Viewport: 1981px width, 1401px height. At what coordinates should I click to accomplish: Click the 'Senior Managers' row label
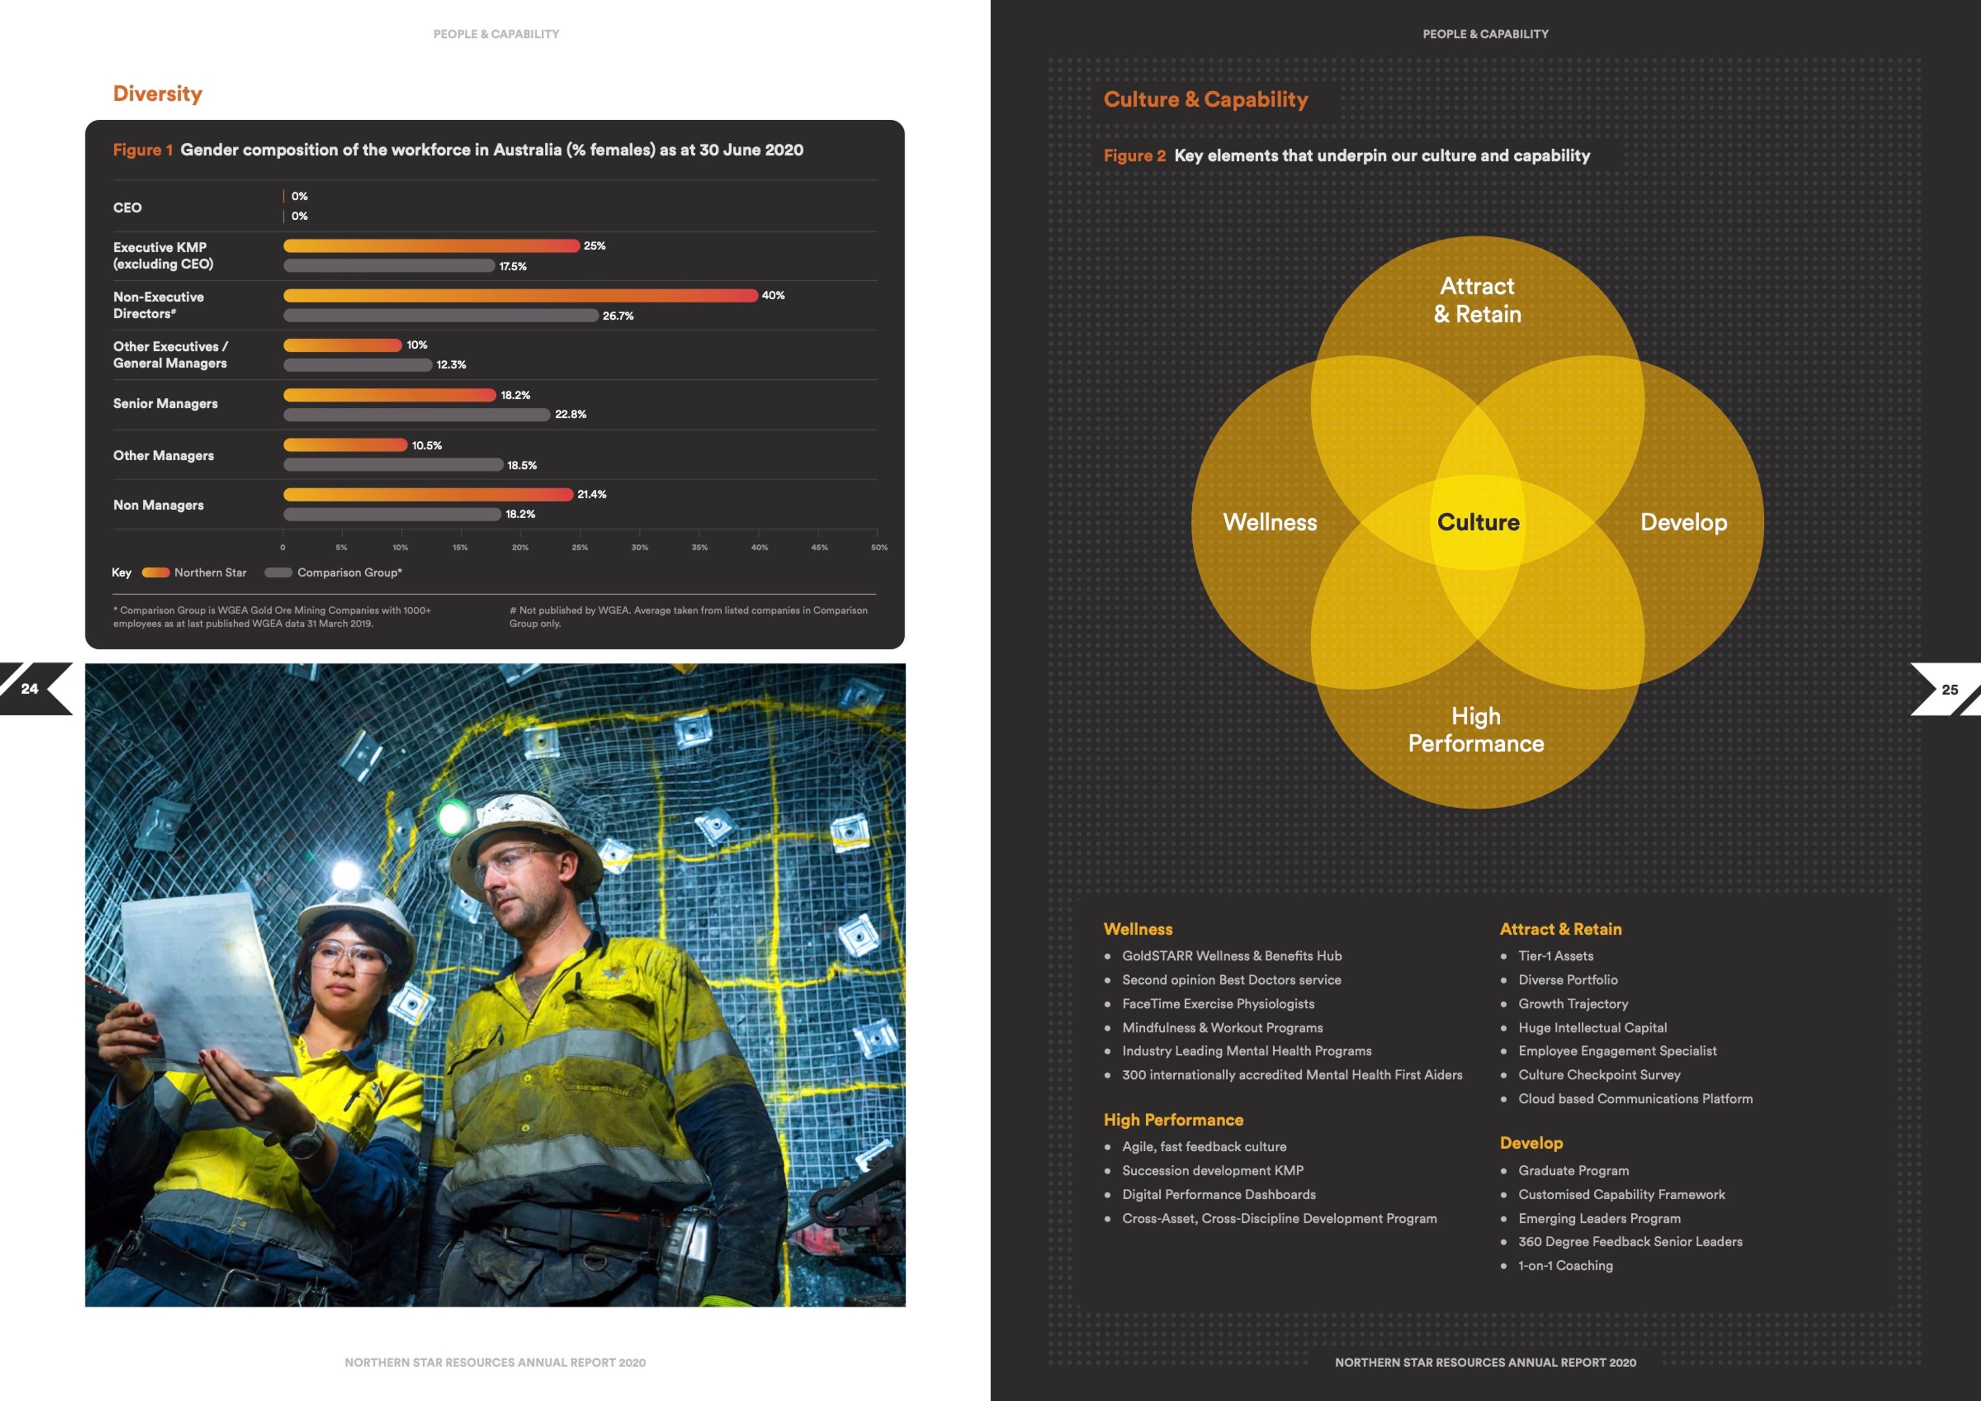coord(166,404)
